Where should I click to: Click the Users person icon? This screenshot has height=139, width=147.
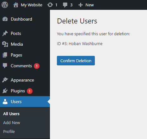click(5, 102)
